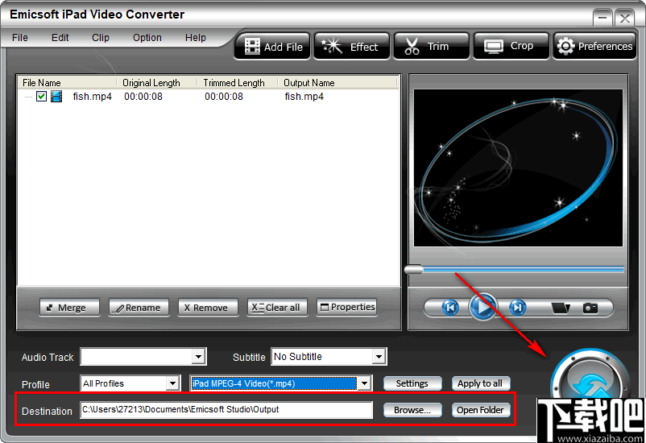Skip to next frame in preview

(517, 308)
